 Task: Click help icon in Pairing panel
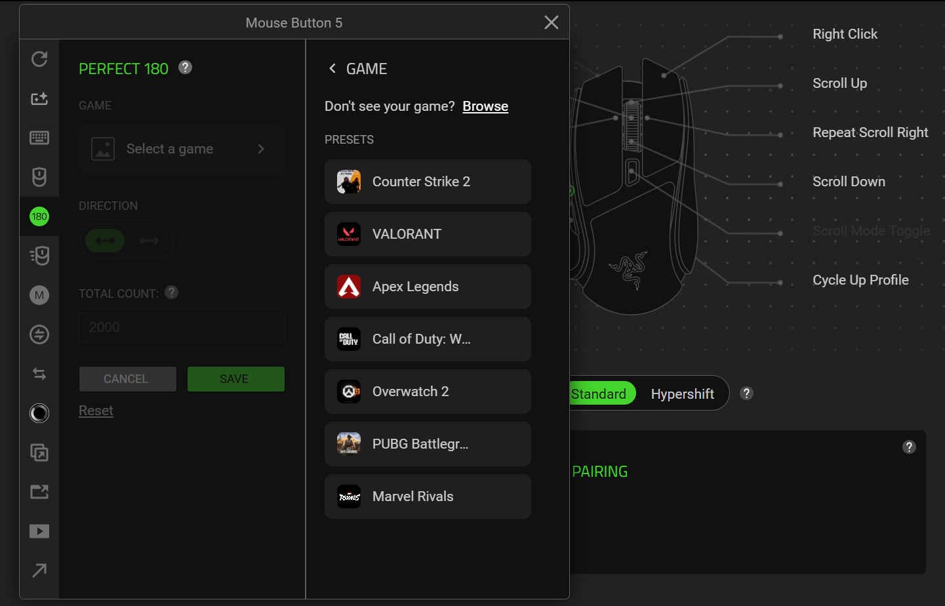[909, 447]
